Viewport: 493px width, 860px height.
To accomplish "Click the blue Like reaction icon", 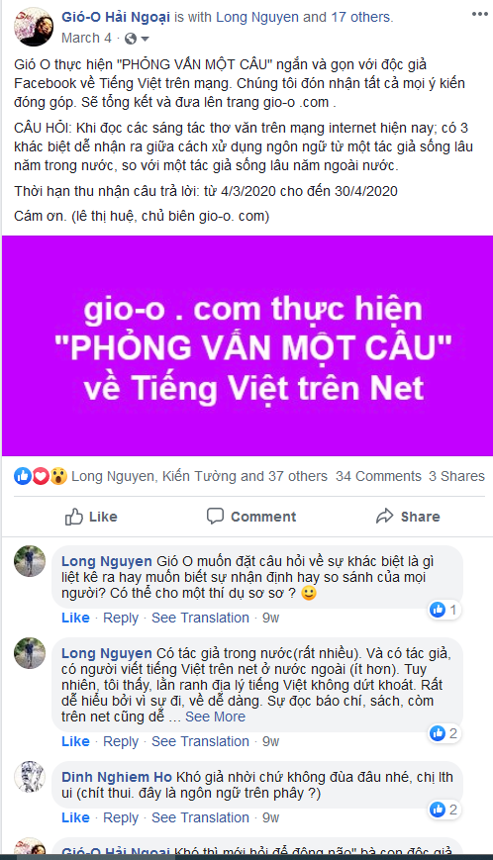I will tap(23, 475).
